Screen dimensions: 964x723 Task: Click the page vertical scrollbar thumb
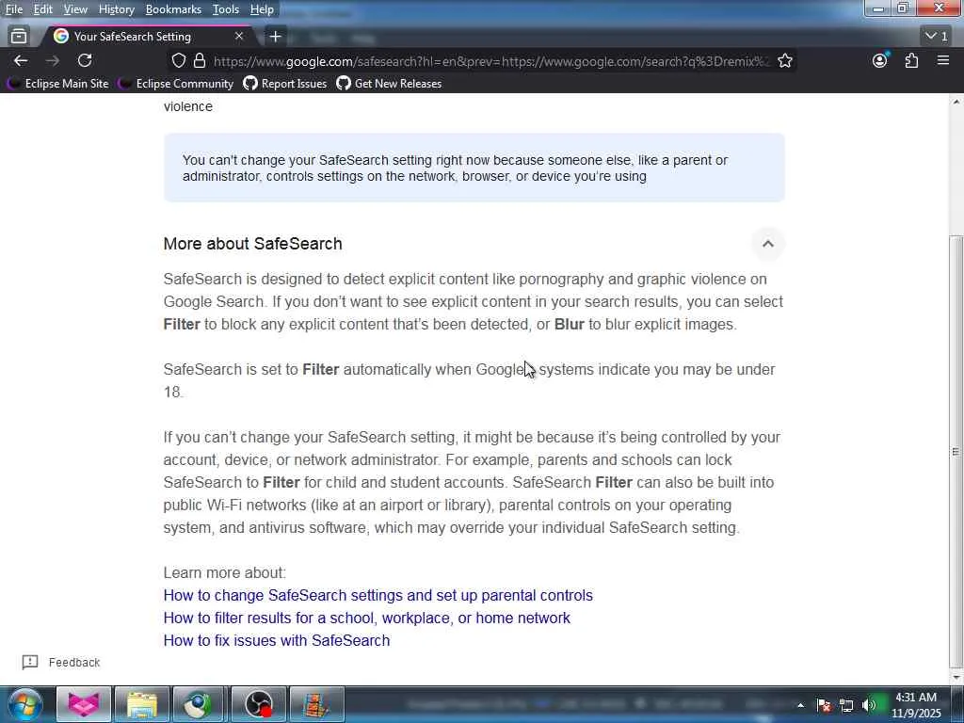(956, 452)
